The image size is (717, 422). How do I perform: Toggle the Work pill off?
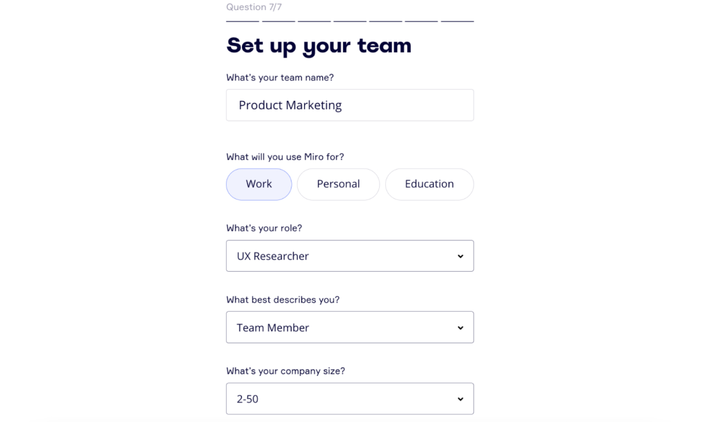259,184
